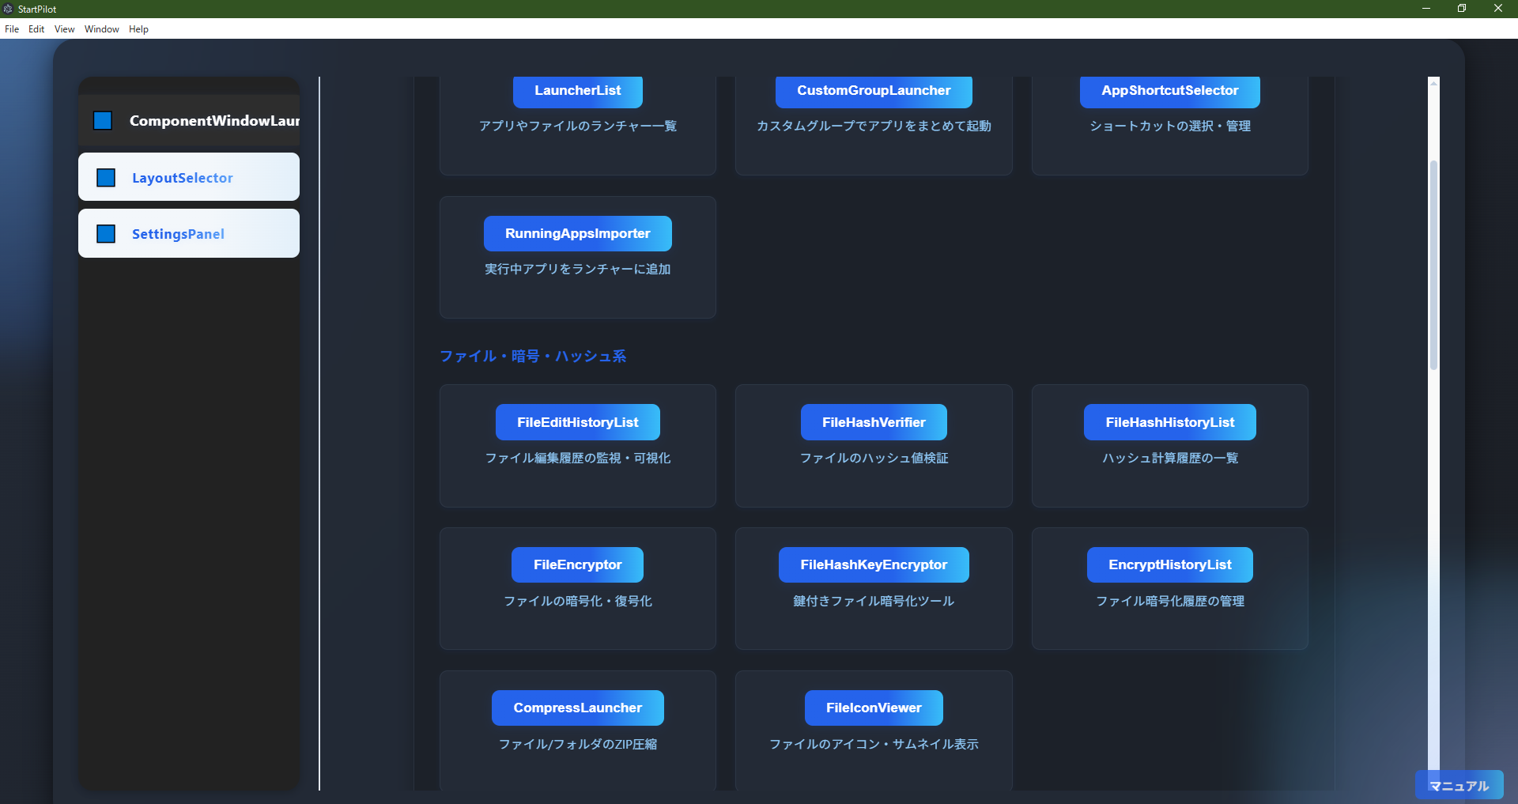Launch the FileEncryptor tool
The image size is (1518, 804).
click(577, 564)
